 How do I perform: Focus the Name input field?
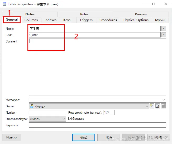95,29
